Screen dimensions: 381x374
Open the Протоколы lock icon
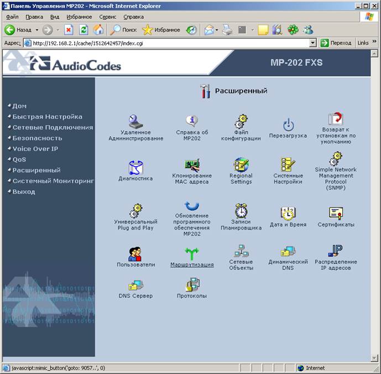(192, 284)
